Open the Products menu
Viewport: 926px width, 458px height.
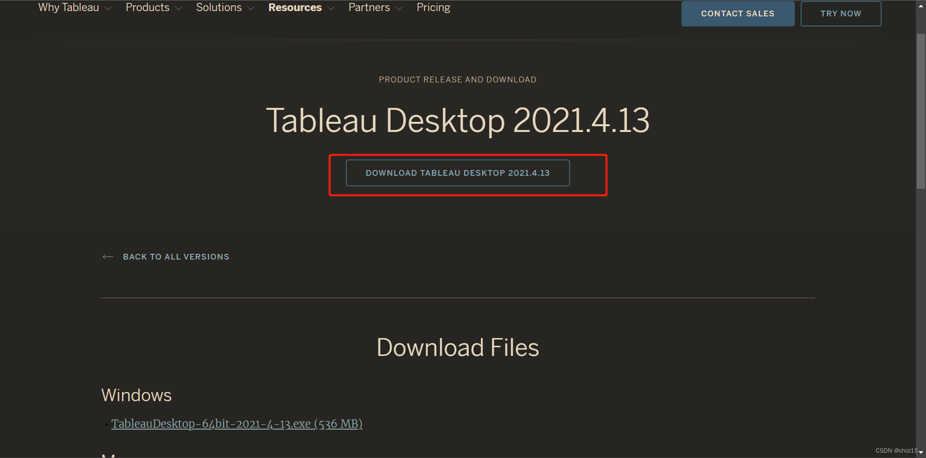pyautogui.click(x=148, y=8)
